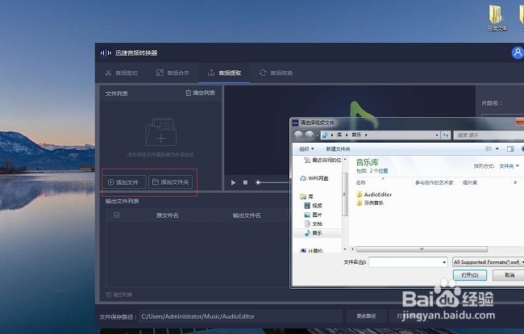Open the 图片 library in navigation pane
This screenshot has height=334, width=524.
click(x=313, y=215)
